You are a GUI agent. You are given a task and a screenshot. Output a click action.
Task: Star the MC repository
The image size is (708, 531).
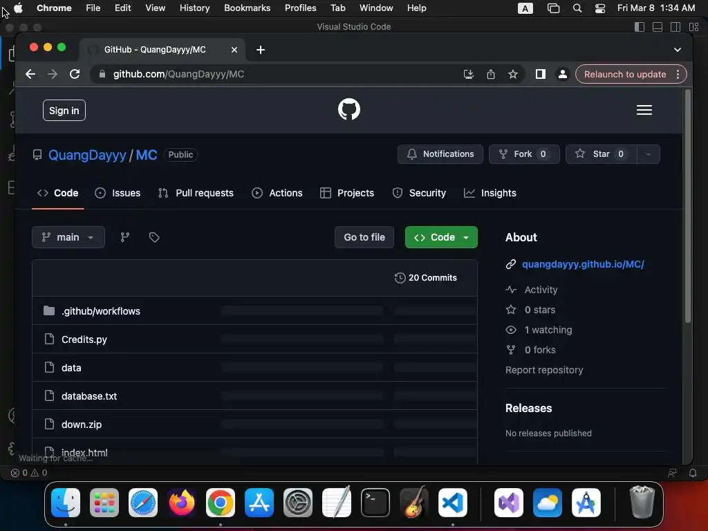602,154
